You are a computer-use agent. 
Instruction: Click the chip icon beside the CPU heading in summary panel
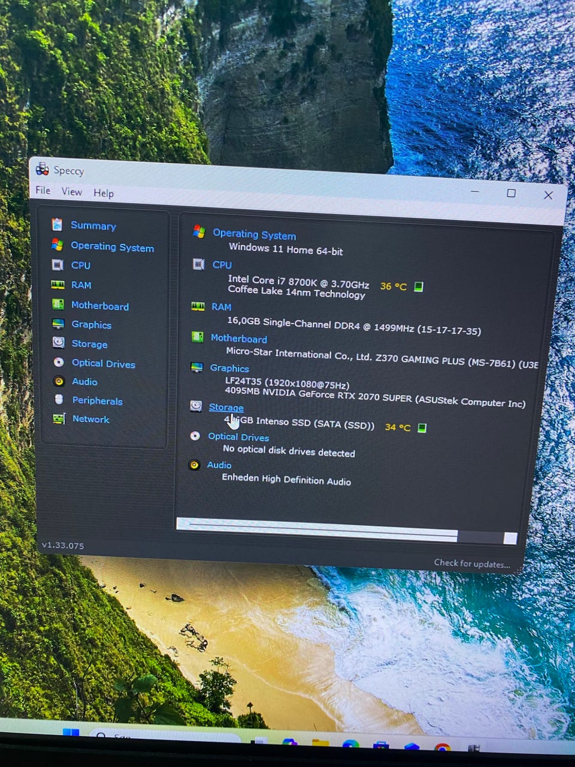(x=198, y=264)
